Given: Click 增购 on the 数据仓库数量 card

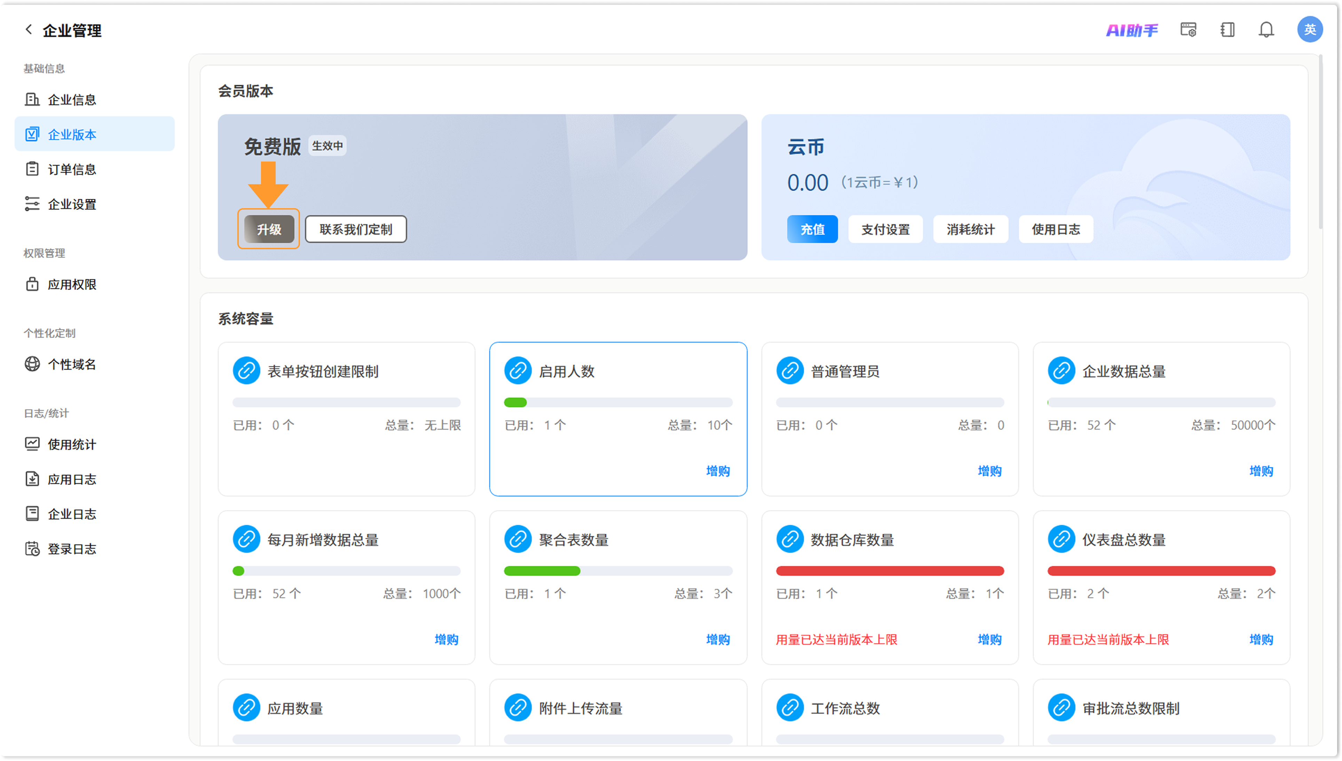Looking at the screenshot, I should (x=989, y=639).
